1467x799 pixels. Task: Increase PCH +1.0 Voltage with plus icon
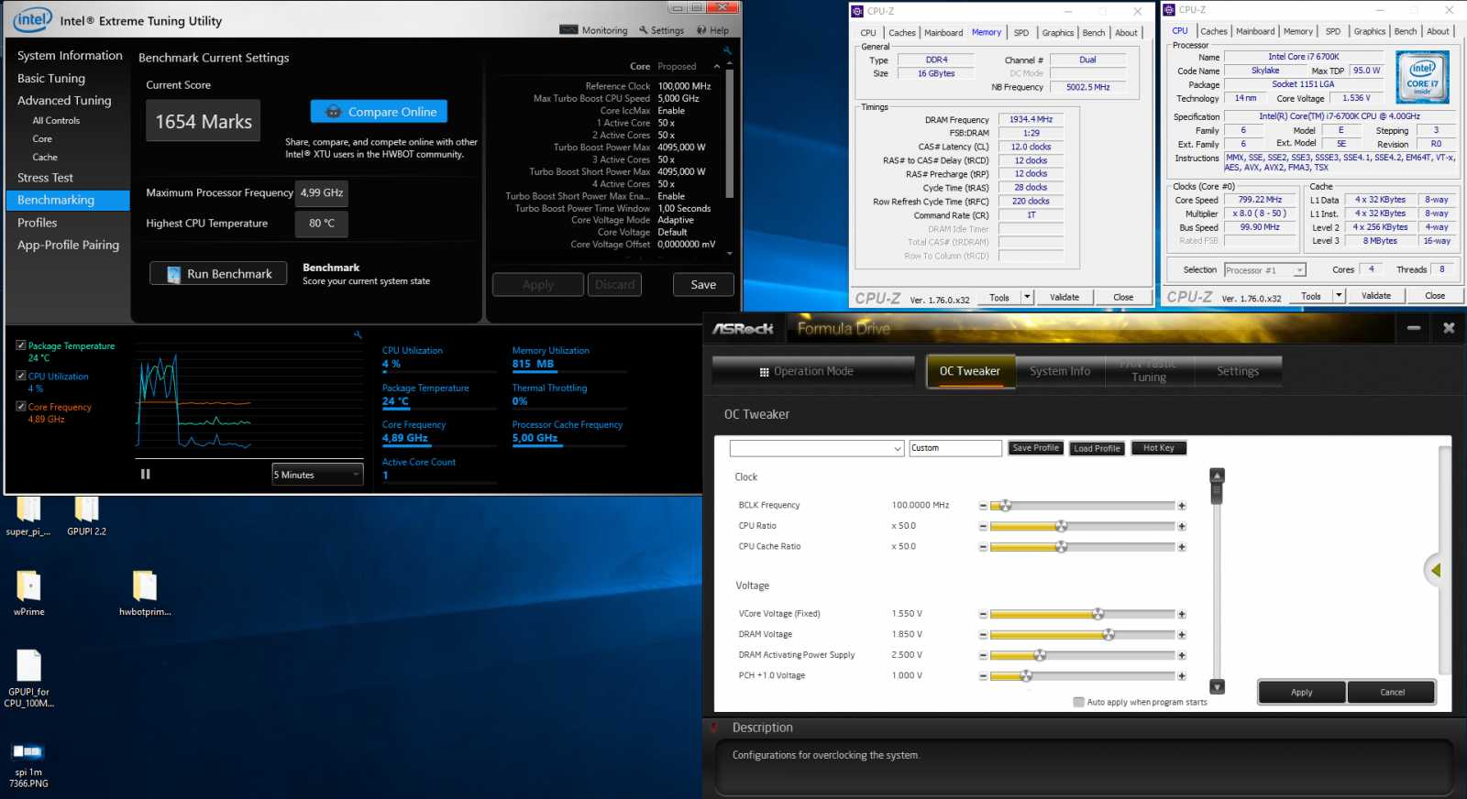1182,676
